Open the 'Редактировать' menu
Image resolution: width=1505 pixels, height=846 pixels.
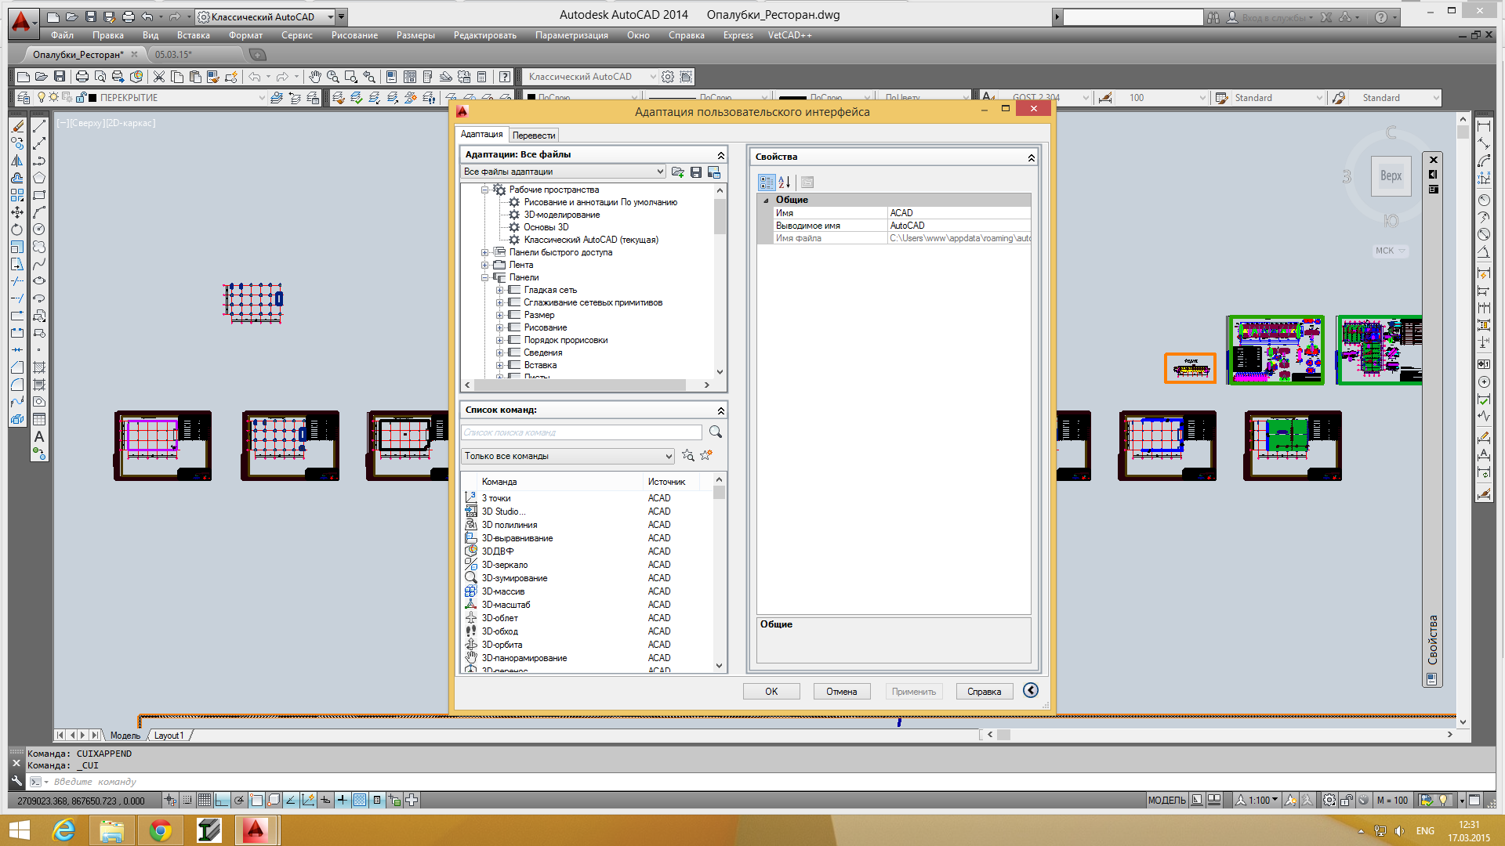485,35
